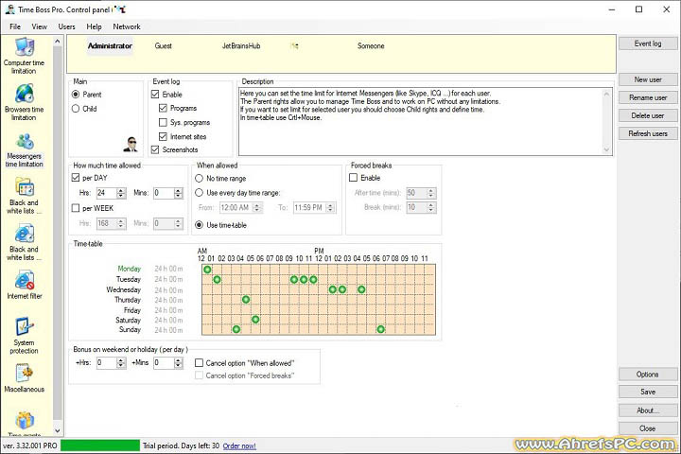This screenshot has width=681, height=454.
Task: Click Monday 12 AM time-table marker
Action: [x=207, y=270]
